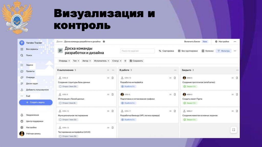
Task: Click Закрыт status badge on Создать макет Figma
Action: point(190,103)
